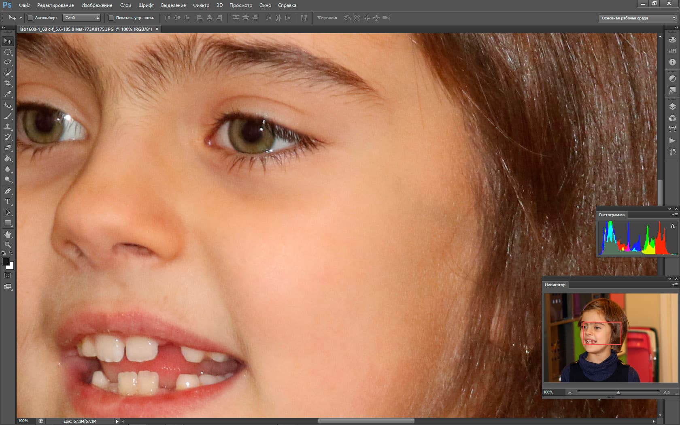680x425 pixels.
Task: Select the Pen tool
Action: pos(8,191)
